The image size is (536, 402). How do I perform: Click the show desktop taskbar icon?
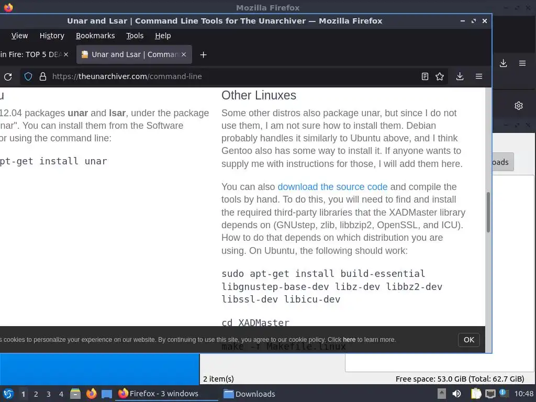(x=107, y=394)
